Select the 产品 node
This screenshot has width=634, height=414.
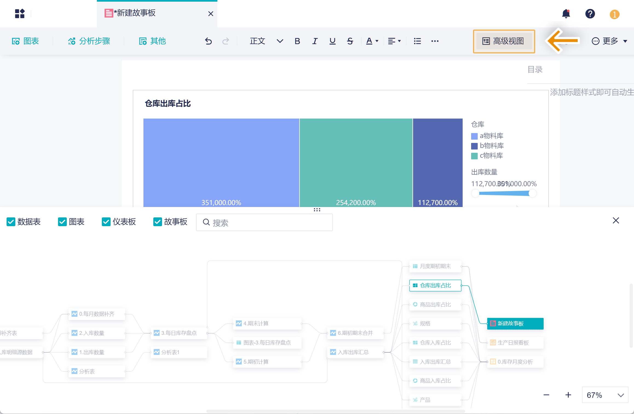click(435, 400)
